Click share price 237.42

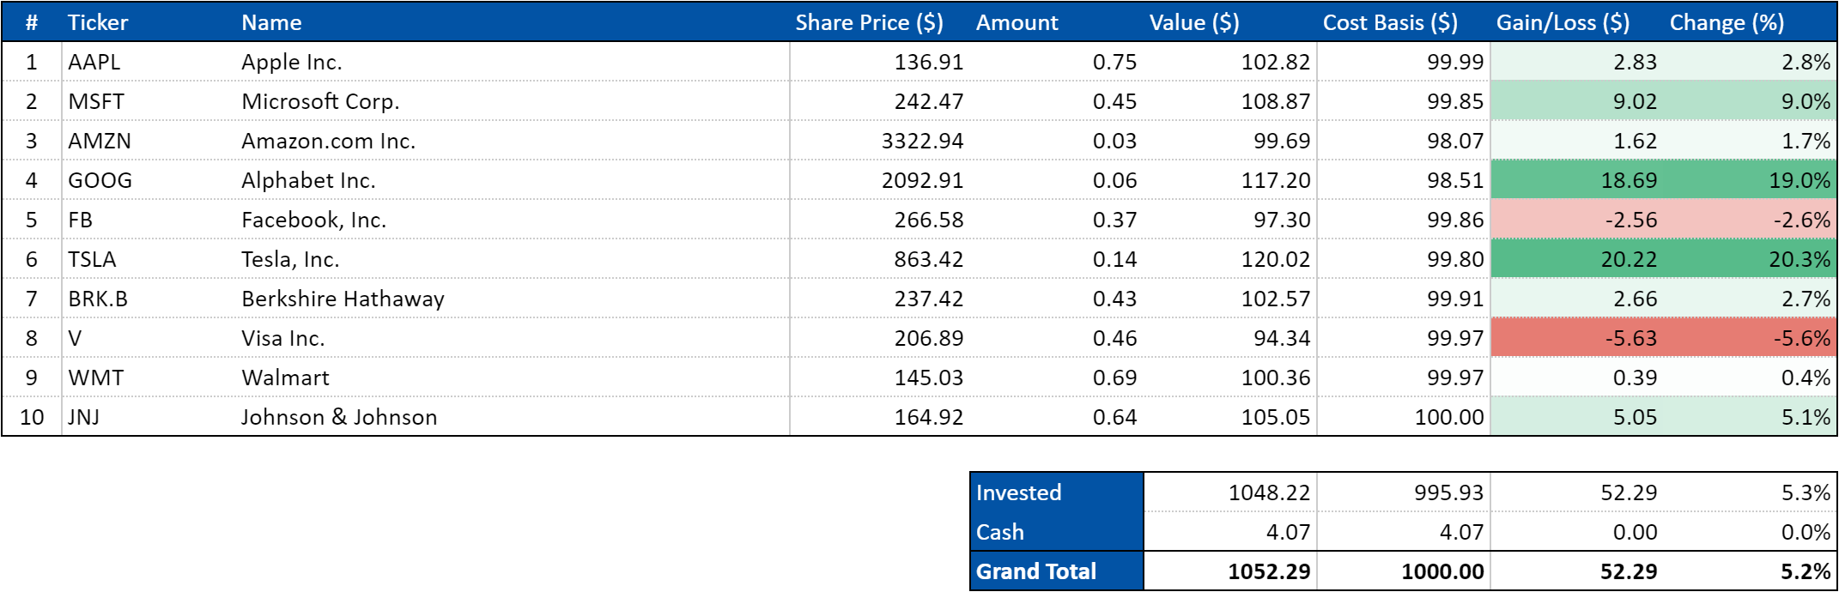tap(880, 299)
